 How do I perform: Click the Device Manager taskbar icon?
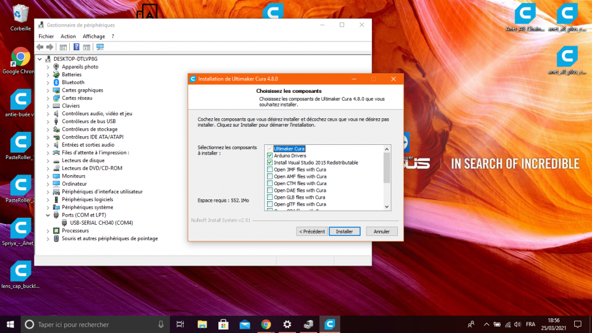308,324
